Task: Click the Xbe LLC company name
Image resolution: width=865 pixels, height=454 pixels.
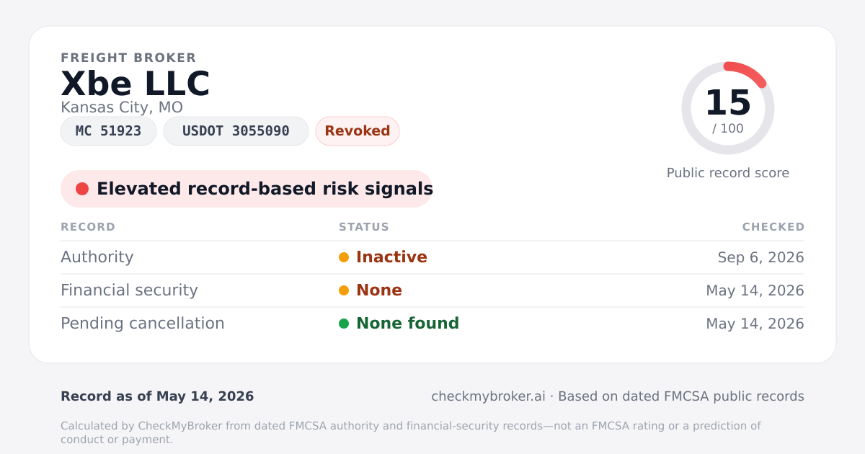Action: tap(136, 84)
